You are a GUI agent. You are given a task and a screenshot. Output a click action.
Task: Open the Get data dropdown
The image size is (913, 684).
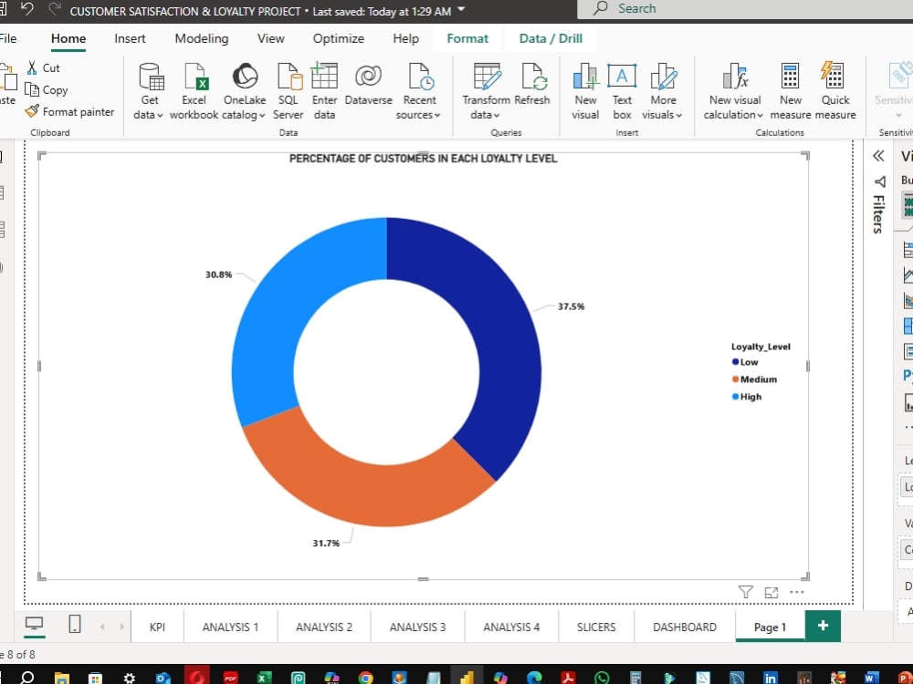coord(149,91)
